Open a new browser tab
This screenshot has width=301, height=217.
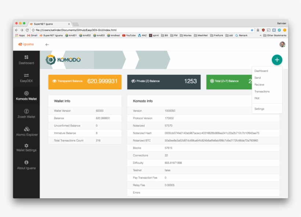pyautogui.click(x=76, y=24)
